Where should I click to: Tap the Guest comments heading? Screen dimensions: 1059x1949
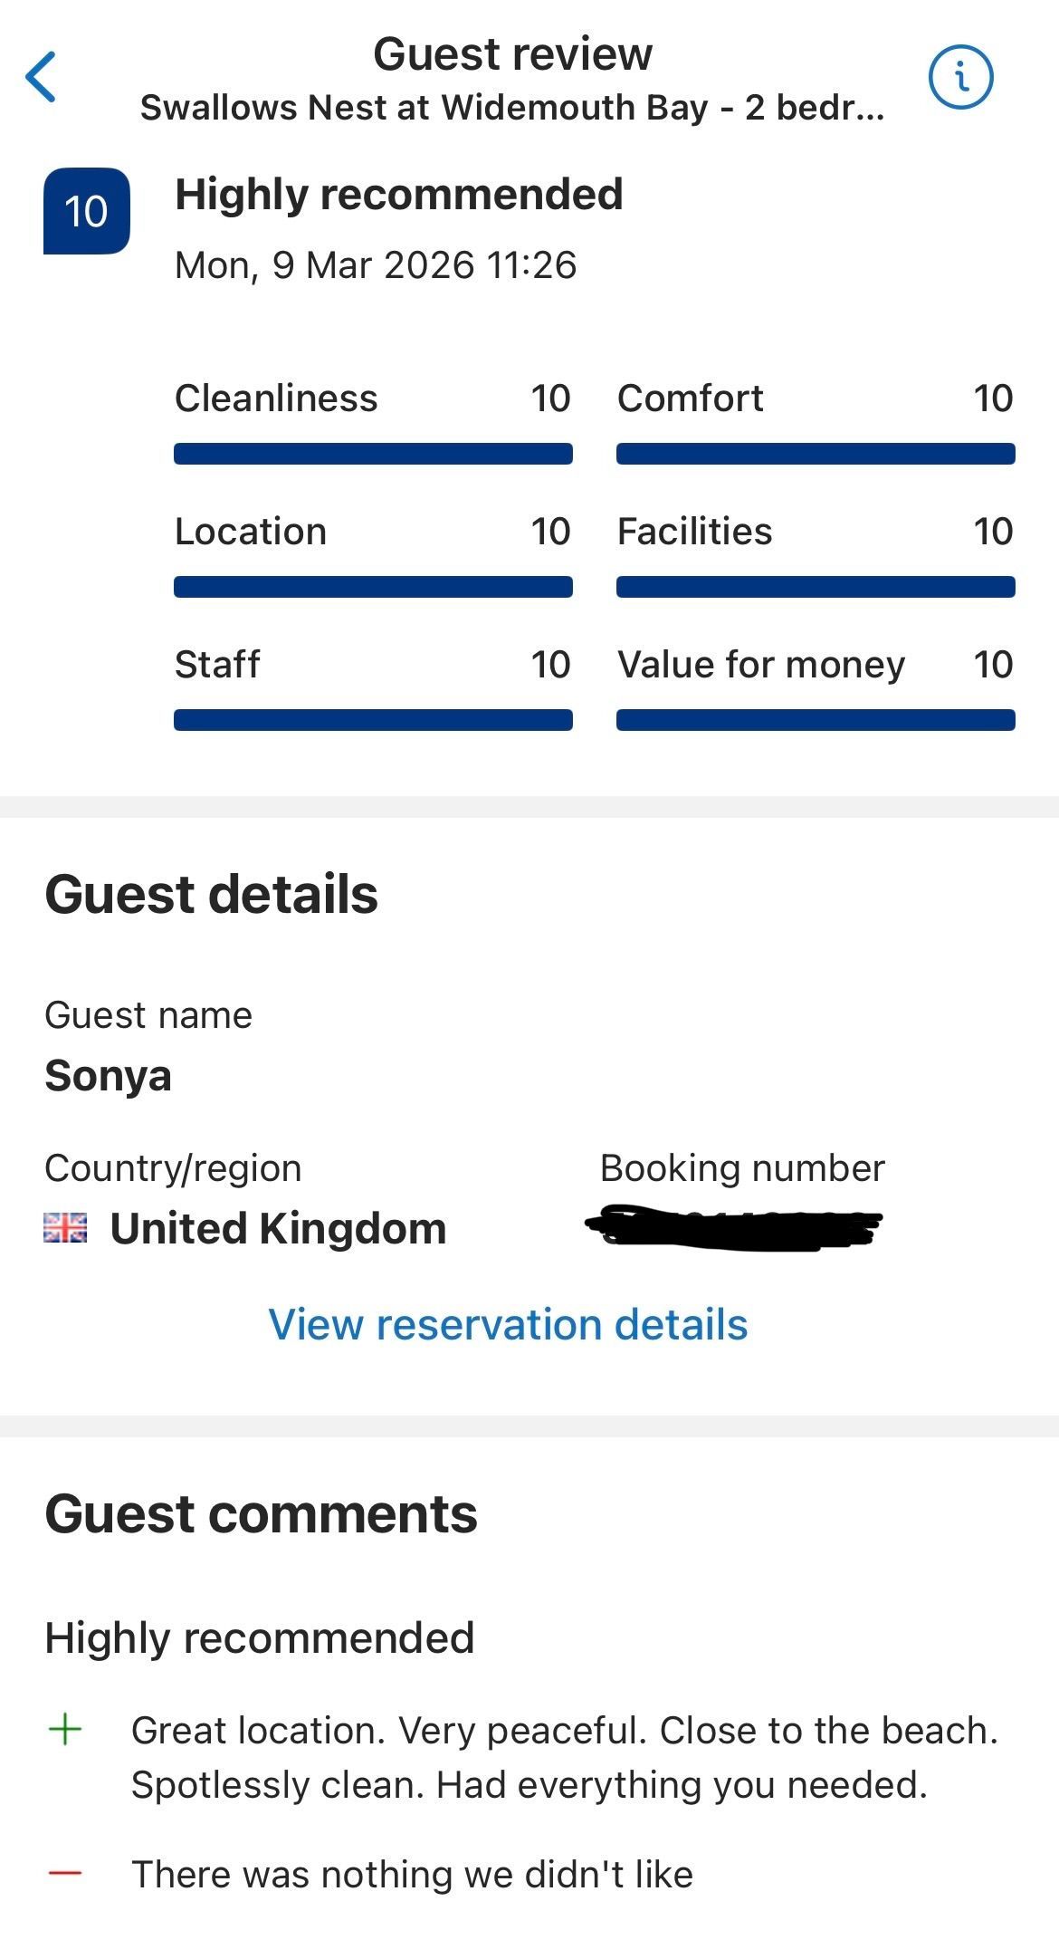[x=261, y=1514]
